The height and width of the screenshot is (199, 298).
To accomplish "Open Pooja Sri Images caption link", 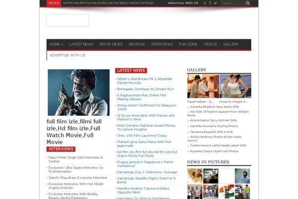I will (x=233, y=101).
